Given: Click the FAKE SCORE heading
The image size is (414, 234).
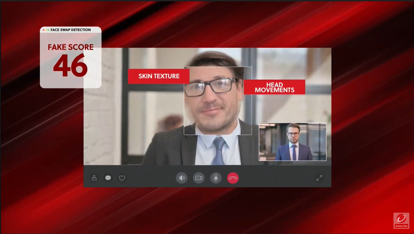Looking at the screenshot, I should (70, 48).
